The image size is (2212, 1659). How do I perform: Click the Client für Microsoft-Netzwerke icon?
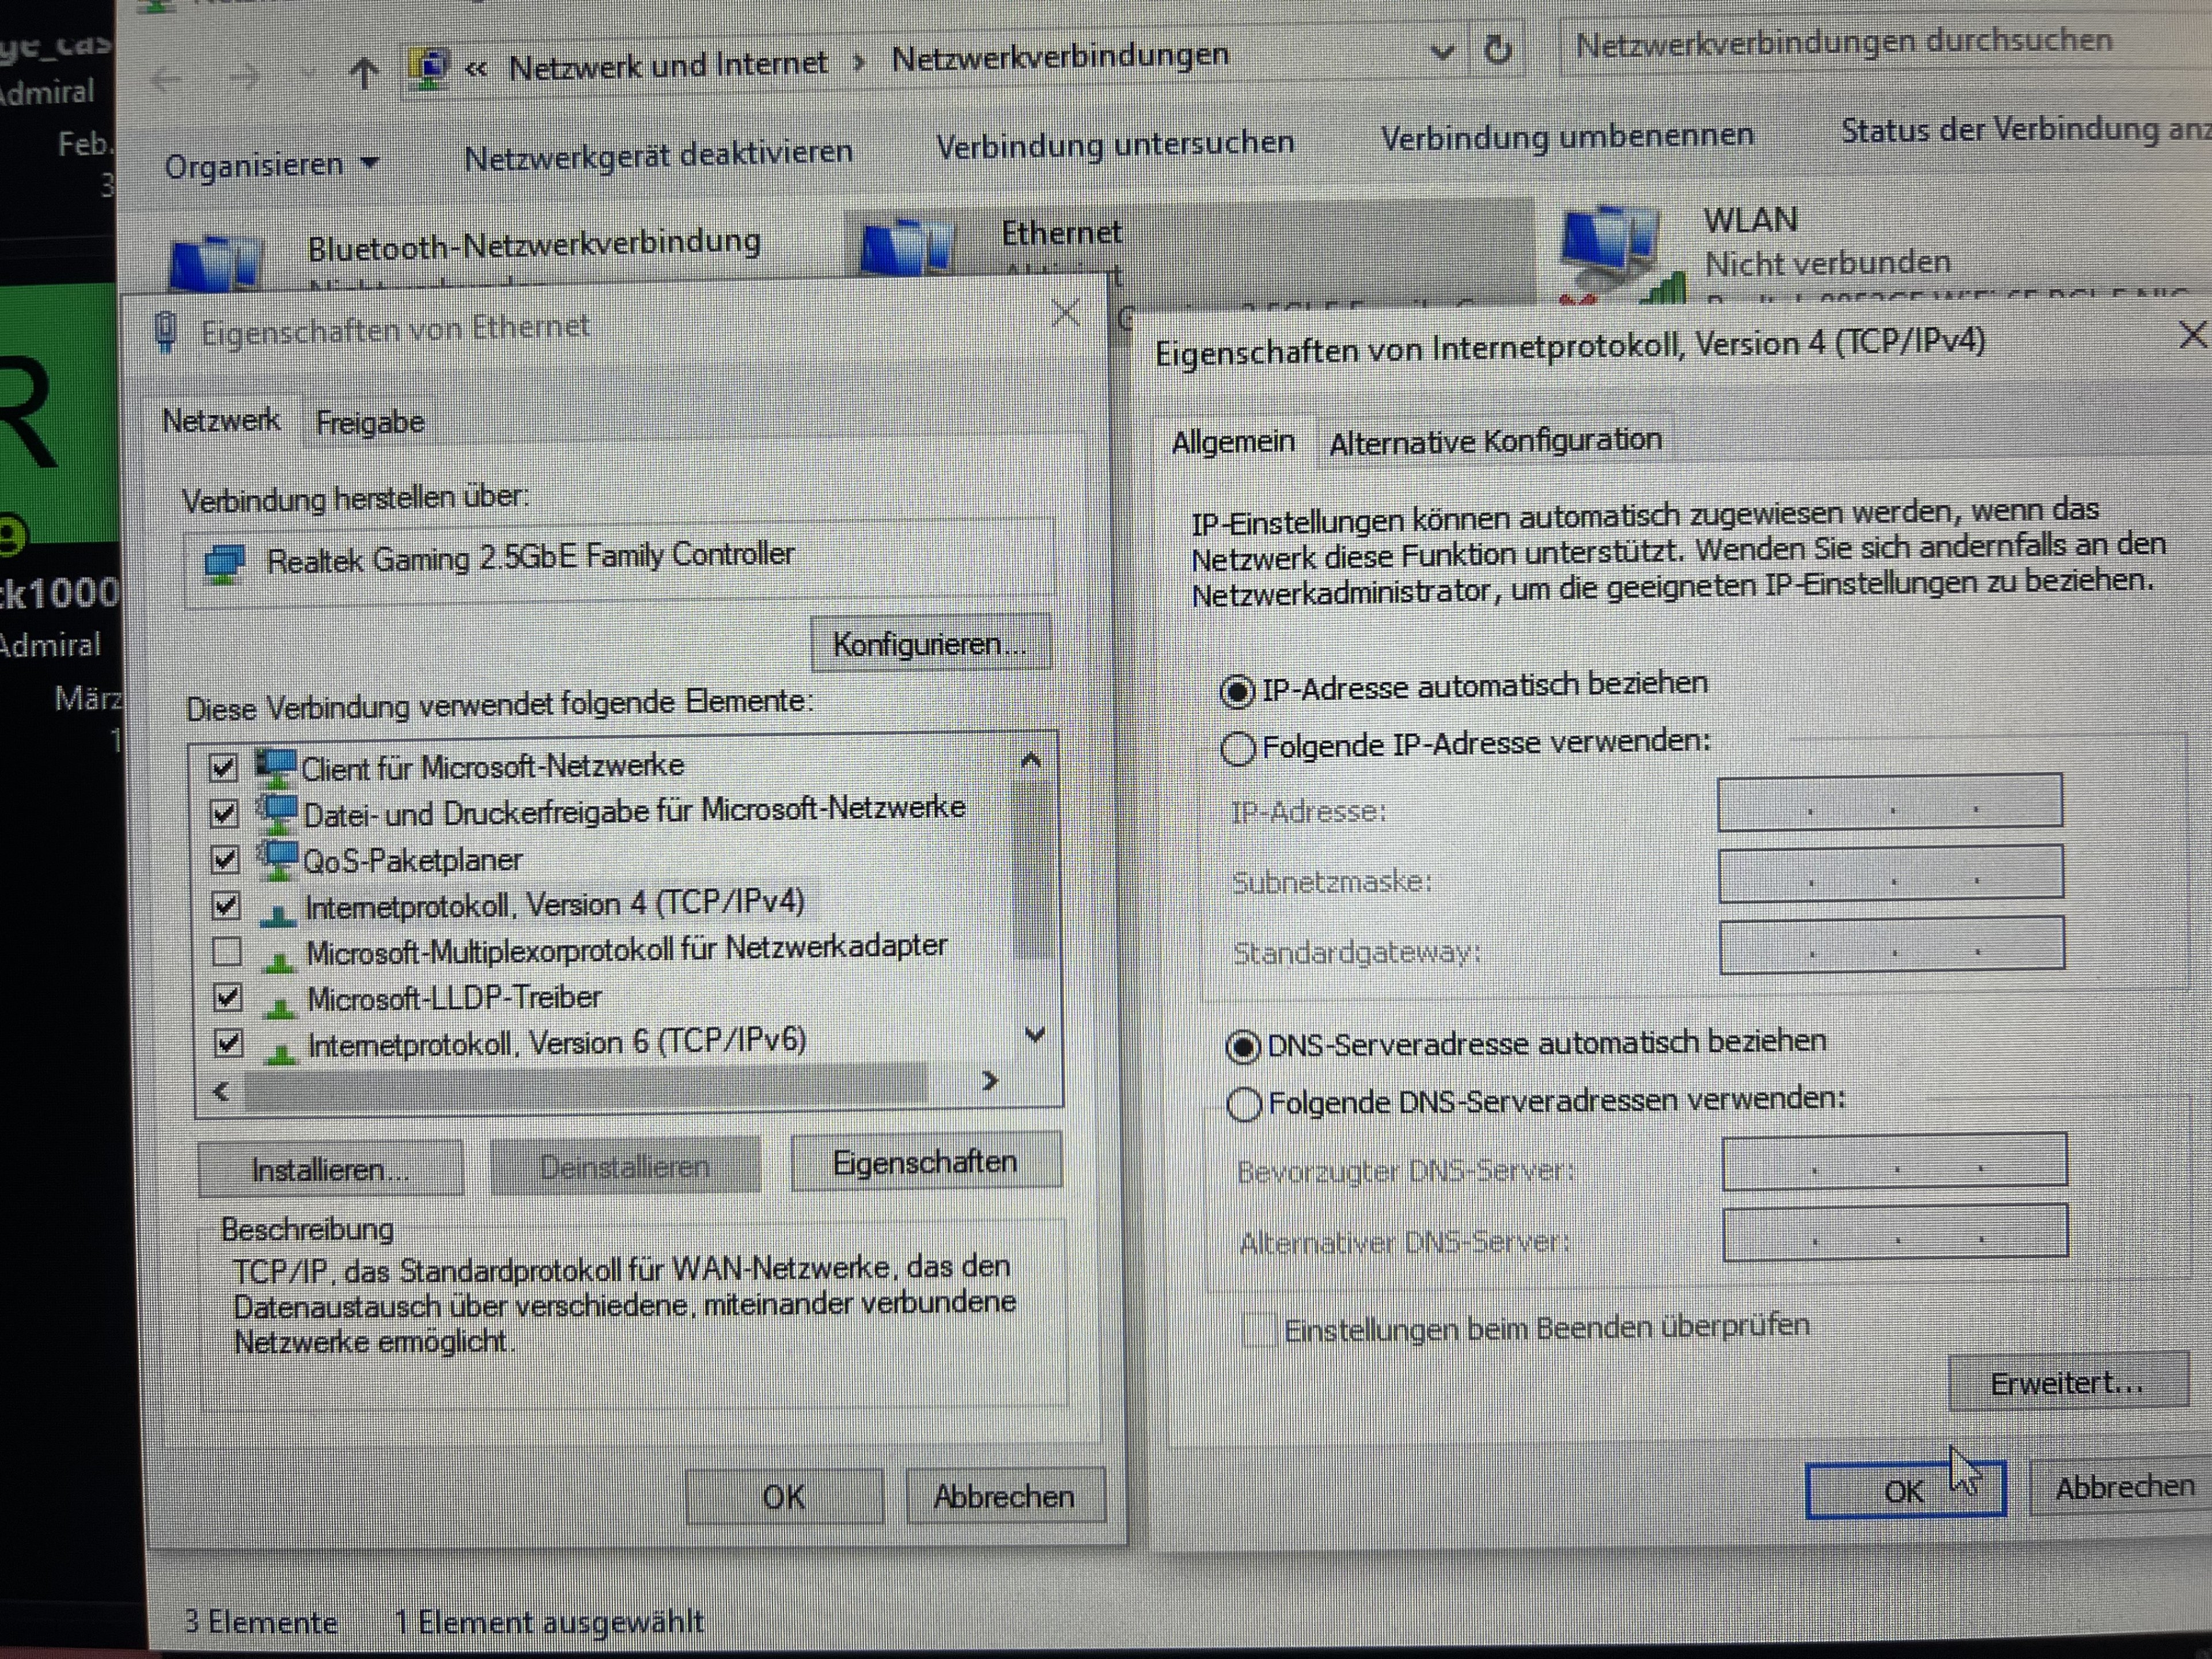[x=277, y=768]
